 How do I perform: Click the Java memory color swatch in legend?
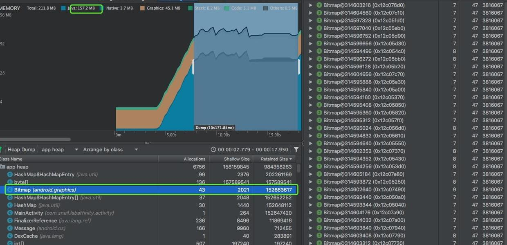click(63, 8)
